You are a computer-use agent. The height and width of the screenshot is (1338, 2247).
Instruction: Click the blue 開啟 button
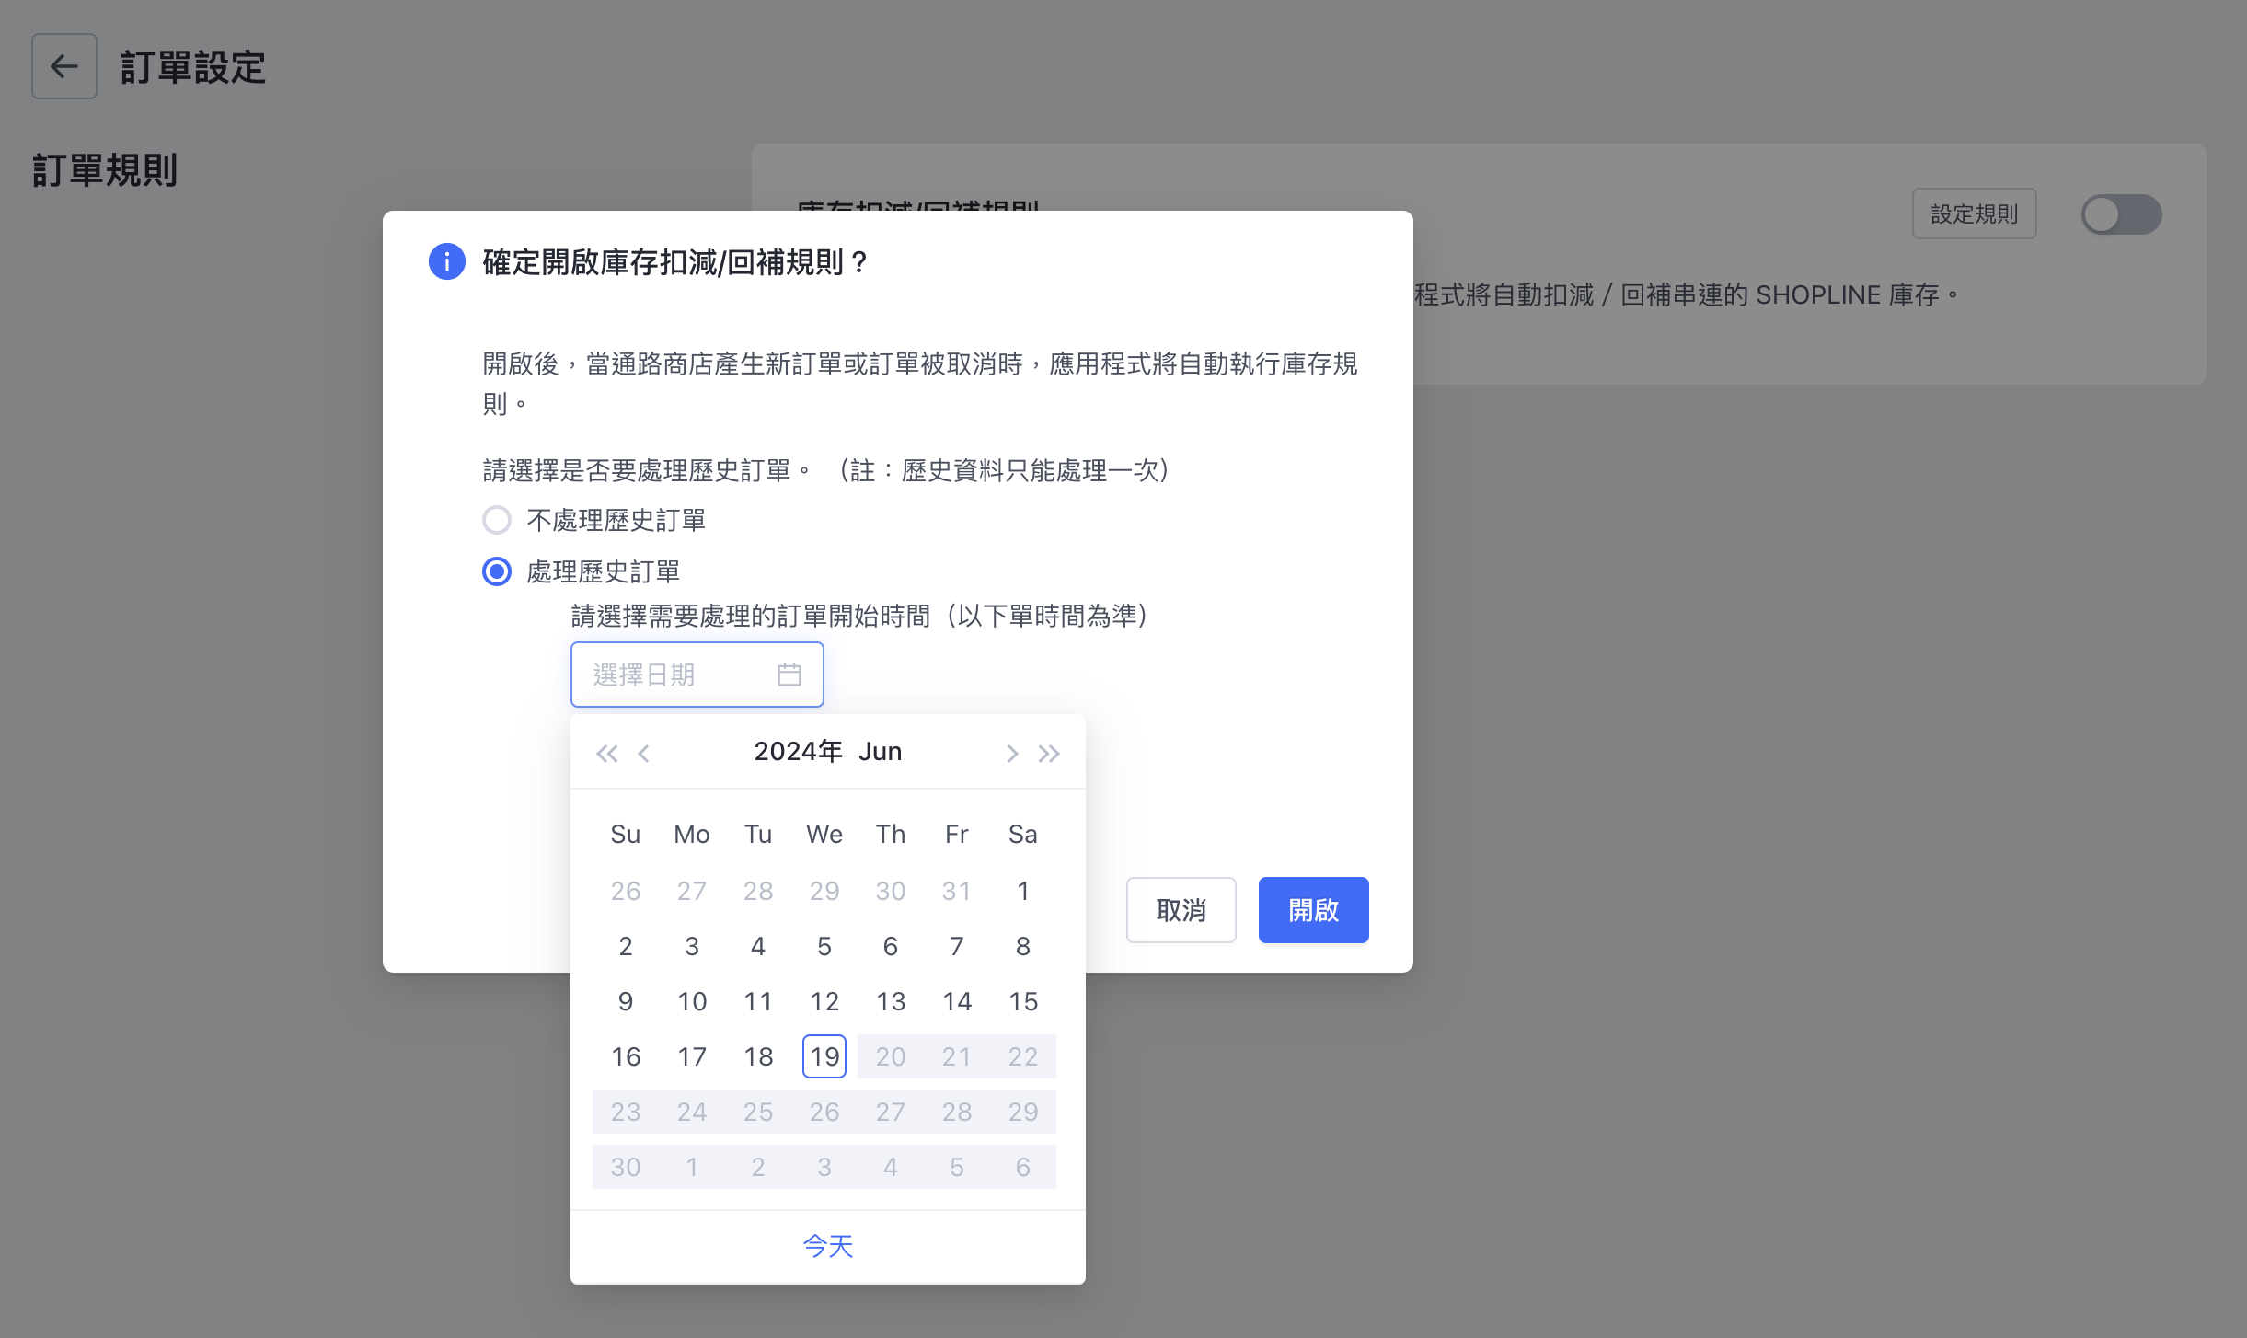[x=1314, y=910]
